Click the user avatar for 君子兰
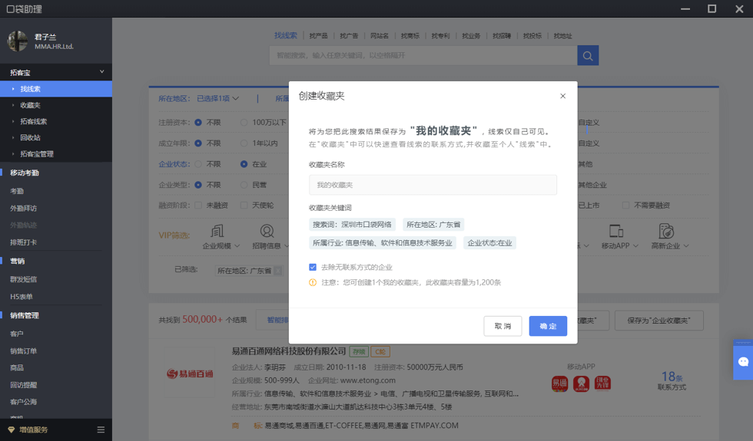753x441 pixels. click(x=18, y=41)
